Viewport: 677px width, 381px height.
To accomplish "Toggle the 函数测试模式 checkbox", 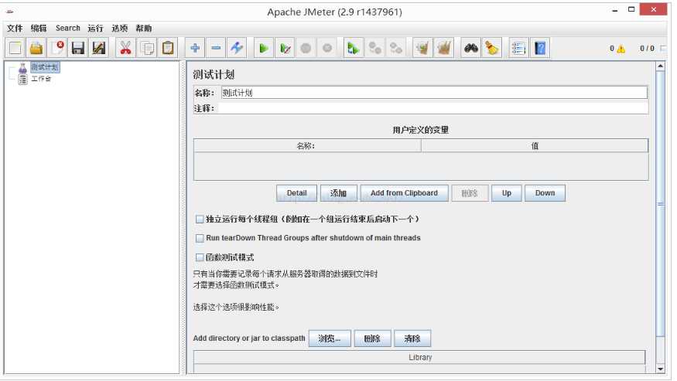I will [200, 257].
